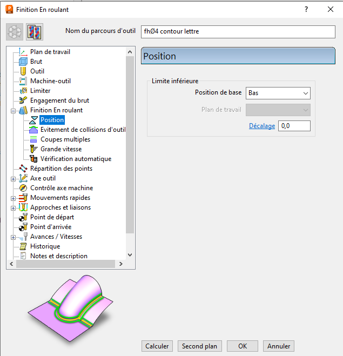Click the Machine-outil icon
The image size is (343, 356).
(23, 81)
